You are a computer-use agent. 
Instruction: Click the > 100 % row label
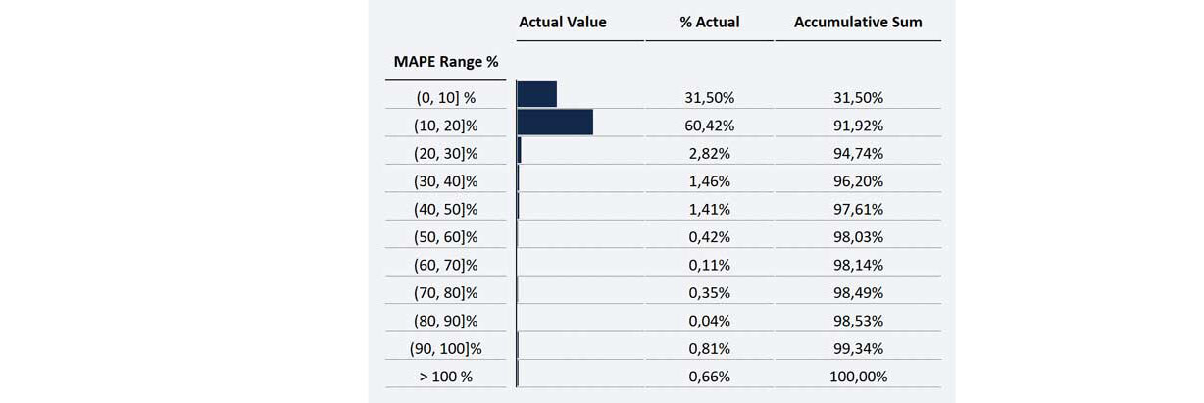(446, 377)
